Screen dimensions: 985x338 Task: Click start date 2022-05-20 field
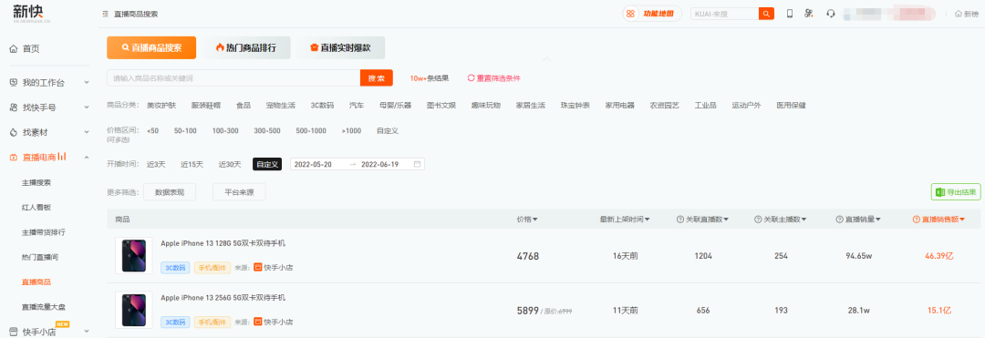313,164
